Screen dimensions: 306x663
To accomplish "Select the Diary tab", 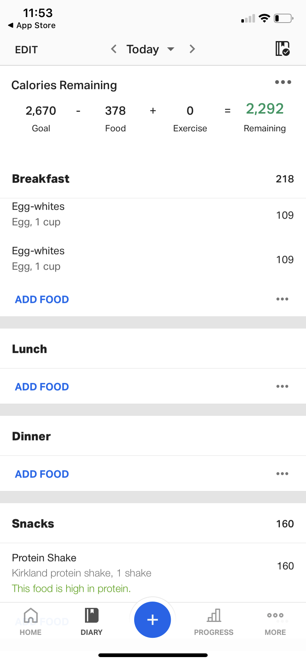I will (92, 622).
